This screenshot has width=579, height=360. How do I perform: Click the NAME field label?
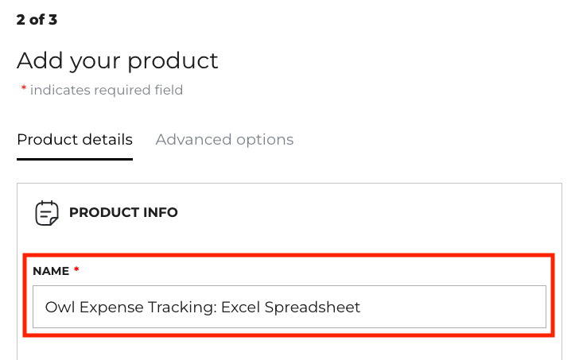(51, 271)
